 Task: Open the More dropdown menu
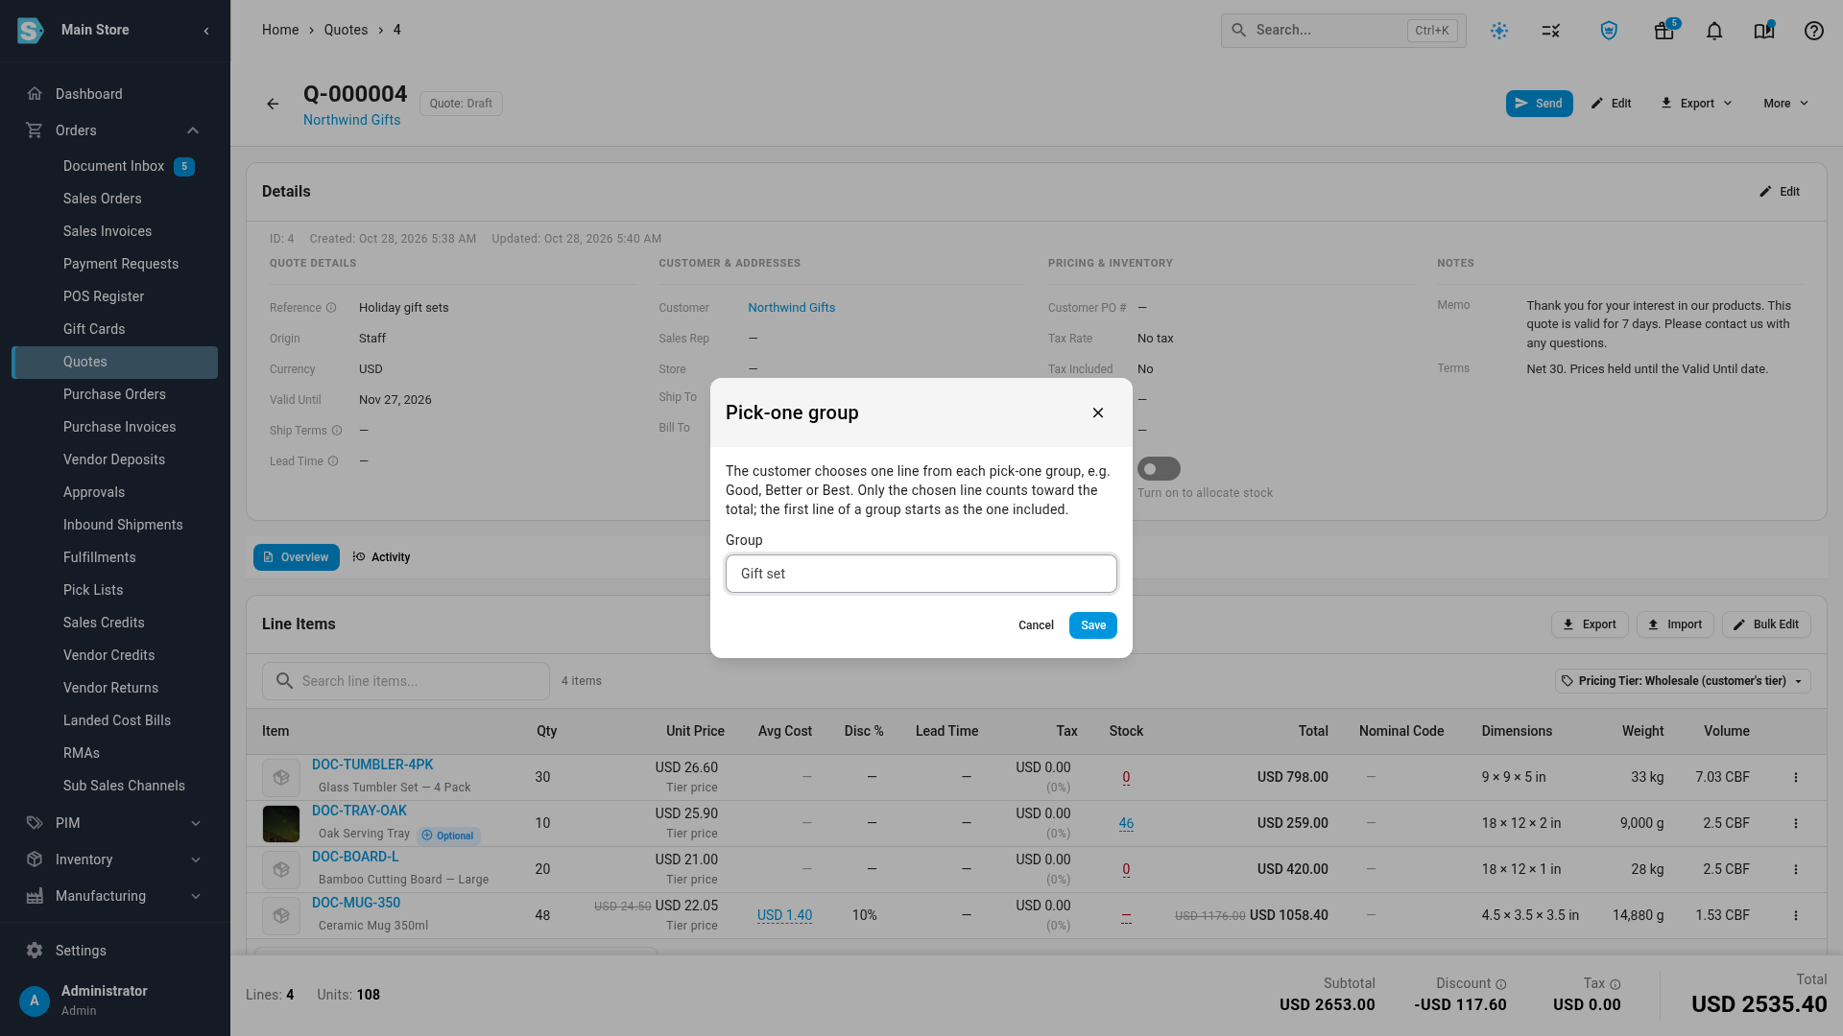(1785, 104)
